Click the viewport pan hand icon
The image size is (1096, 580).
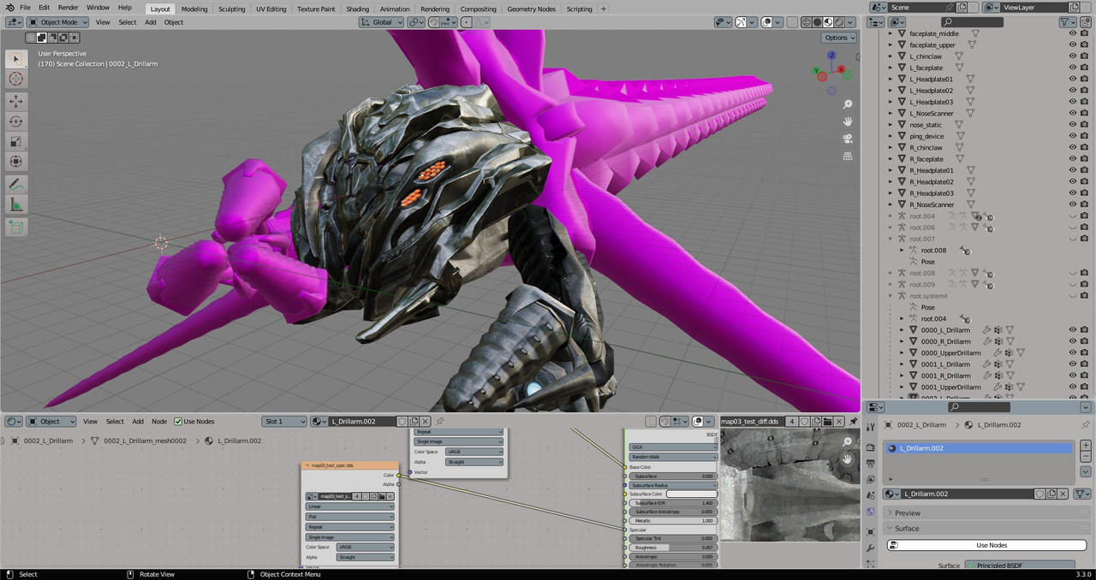click(848, 121)
